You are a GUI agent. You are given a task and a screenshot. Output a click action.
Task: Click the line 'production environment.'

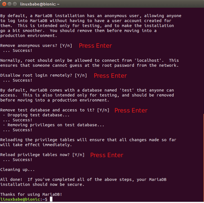(29, 36)
